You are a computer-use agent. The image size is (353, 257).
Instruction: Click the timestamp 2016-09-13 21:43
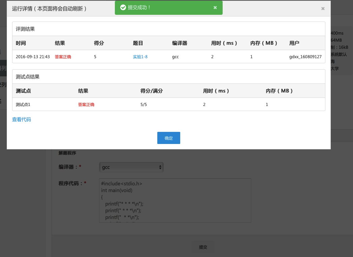(33, 57)
